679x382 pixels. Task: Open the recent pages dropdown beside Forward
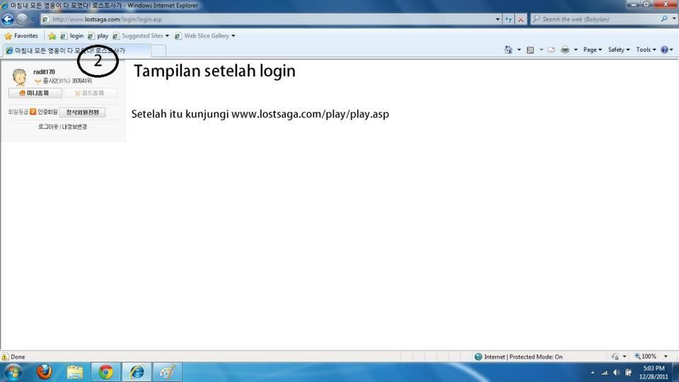tap(33, 20)
